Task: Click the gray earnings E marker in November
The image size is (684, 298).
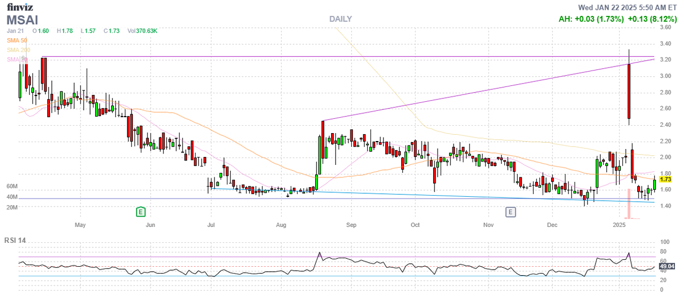Action: click(511, 212)
